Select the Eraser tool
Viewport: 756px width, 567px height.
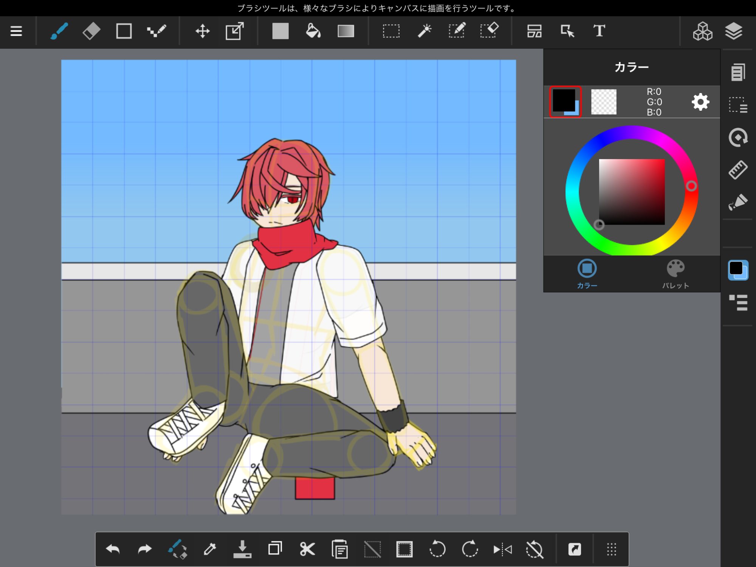(91, 31)
